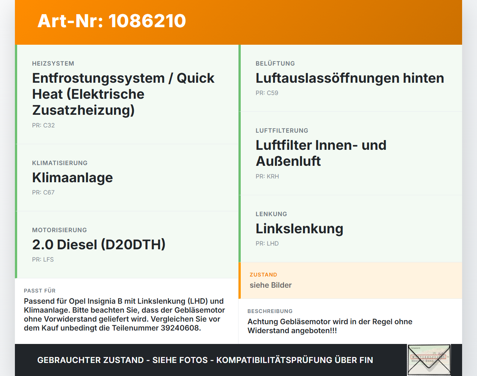The image size is (477, 376).
Task: Select the 'LENKUNG' label
Action: 271,214
